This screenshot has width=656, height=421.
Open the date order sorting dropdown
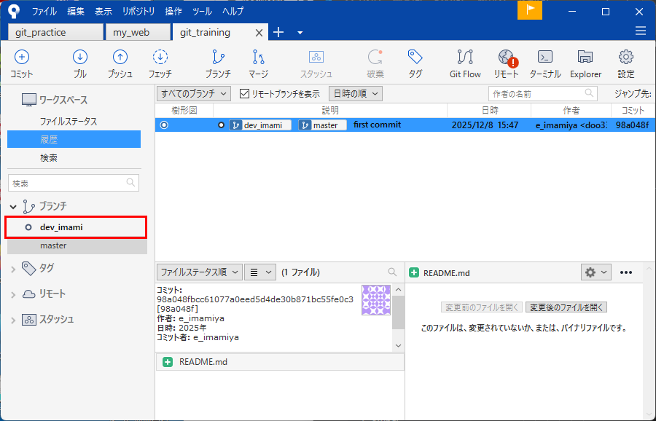[356, 94]
